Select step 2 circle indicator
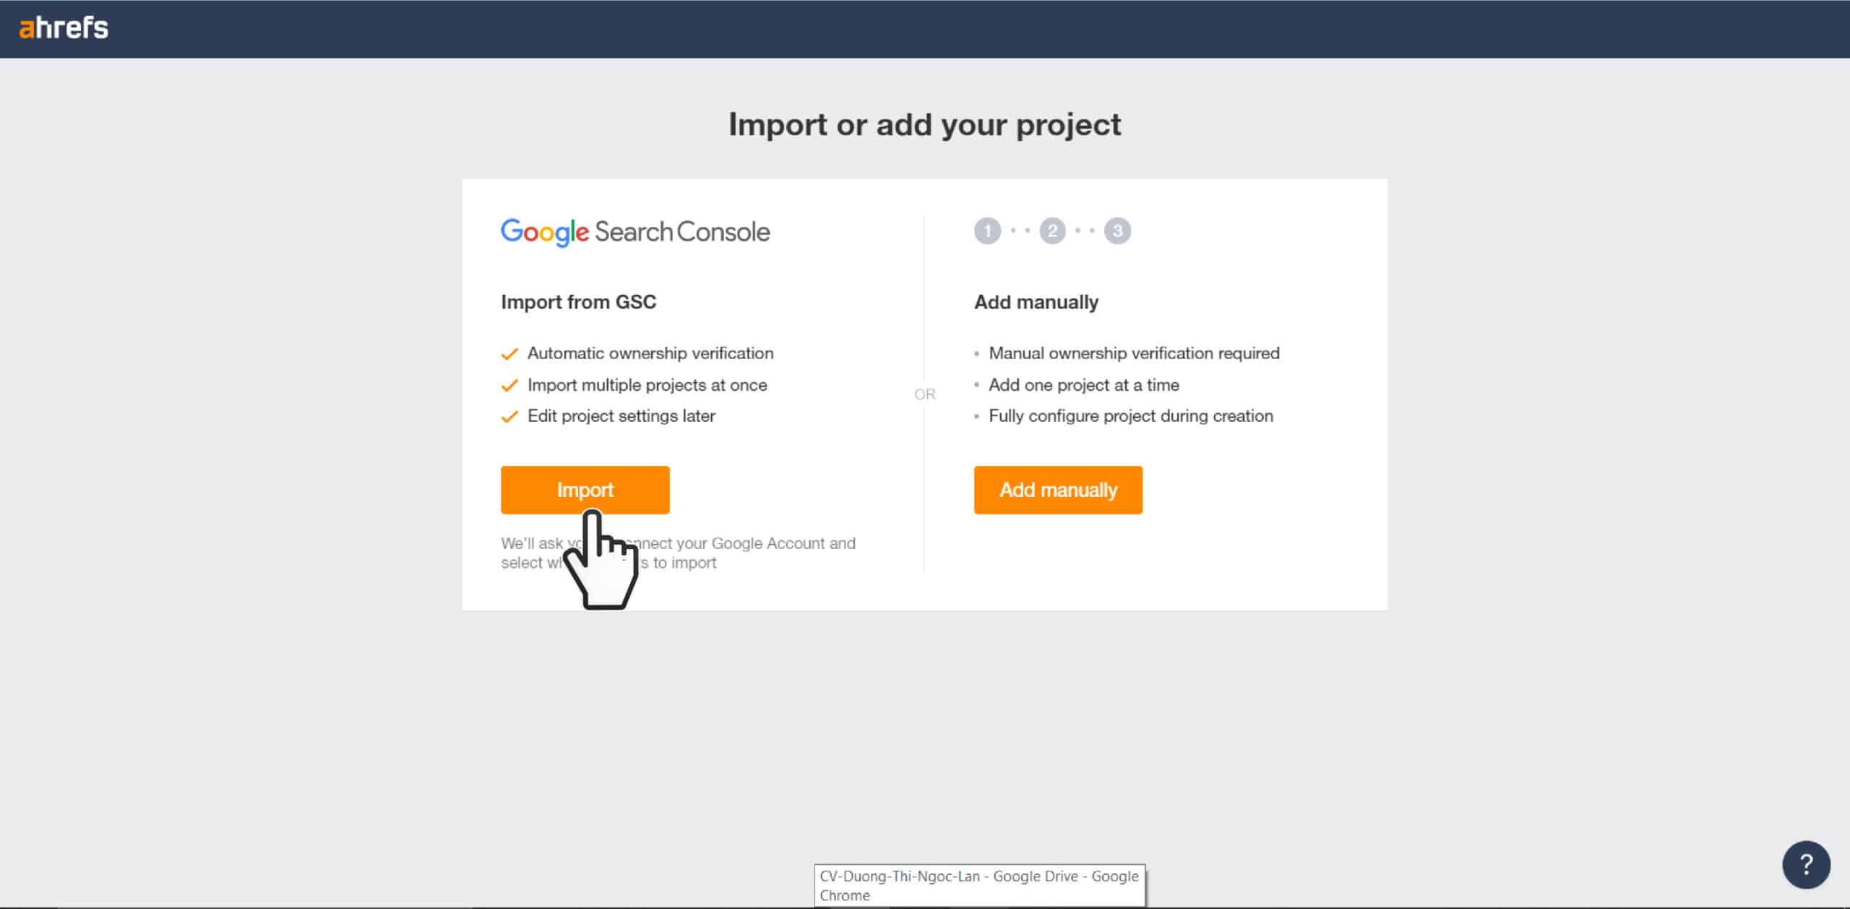 [1052, 231]
